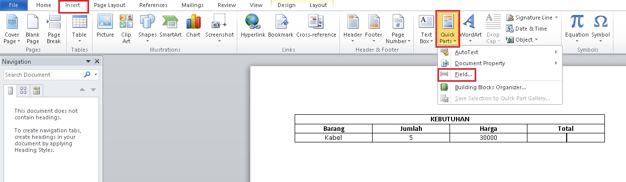Insert a Page Break

click(54, 29)
